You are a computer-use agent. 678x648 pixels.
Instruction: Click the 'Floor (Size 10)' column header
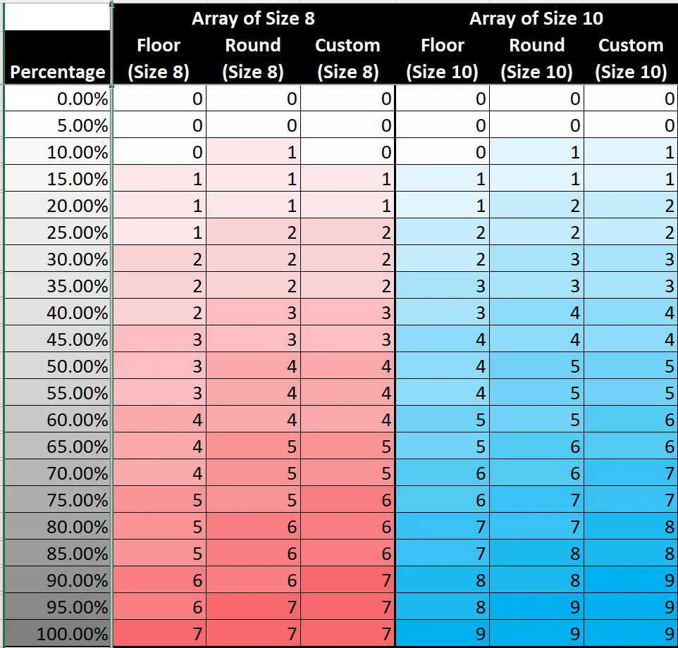coord(443,58)
